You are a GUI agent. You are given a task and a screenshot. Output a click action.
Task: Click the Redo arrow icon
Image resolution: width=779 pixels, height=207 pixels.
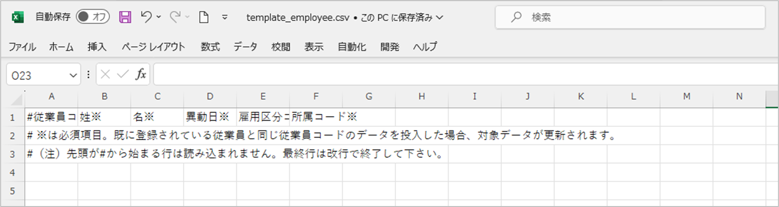pos(175,17)
